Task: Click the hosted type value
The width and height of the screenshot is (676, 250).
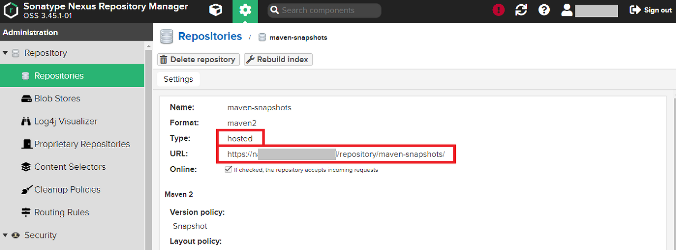Action: (240, 139)
